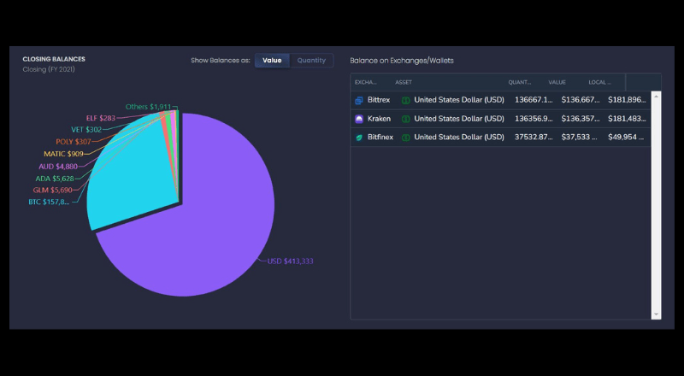Click the USD currency icon in Bitfinex row
Image resolution: width=684 pixels, height=376 pixels.
tap(405, 138)
